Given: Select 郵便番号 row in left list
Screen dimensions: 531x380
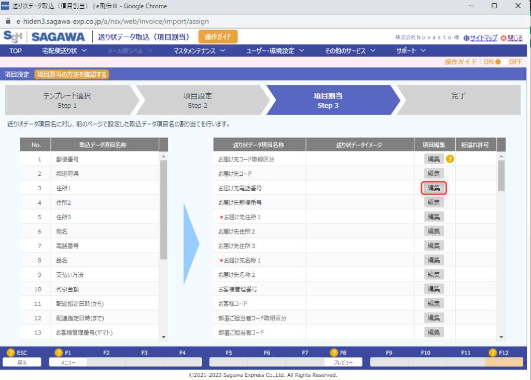Looking at the screenshot, I should (x=89, y=159).
